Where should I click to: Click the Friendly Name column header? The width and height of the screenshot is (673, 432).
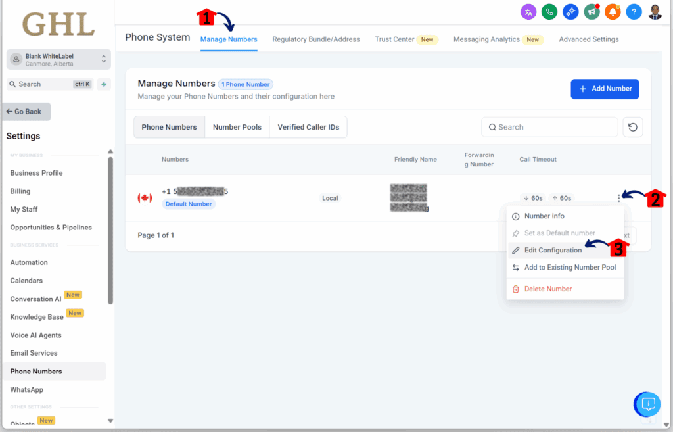(x=415, y=159)
